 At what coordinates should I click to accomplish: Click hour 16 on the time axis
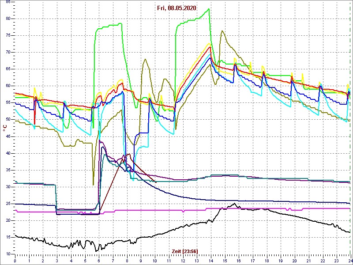pos(239,261)
